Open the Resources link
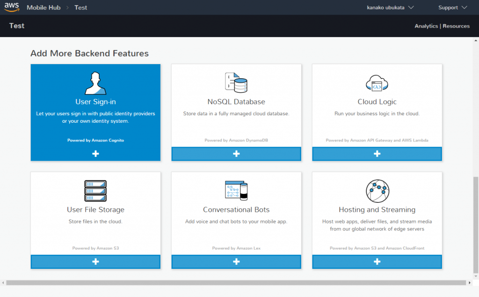Screen dimensions: 479x297 456,26
